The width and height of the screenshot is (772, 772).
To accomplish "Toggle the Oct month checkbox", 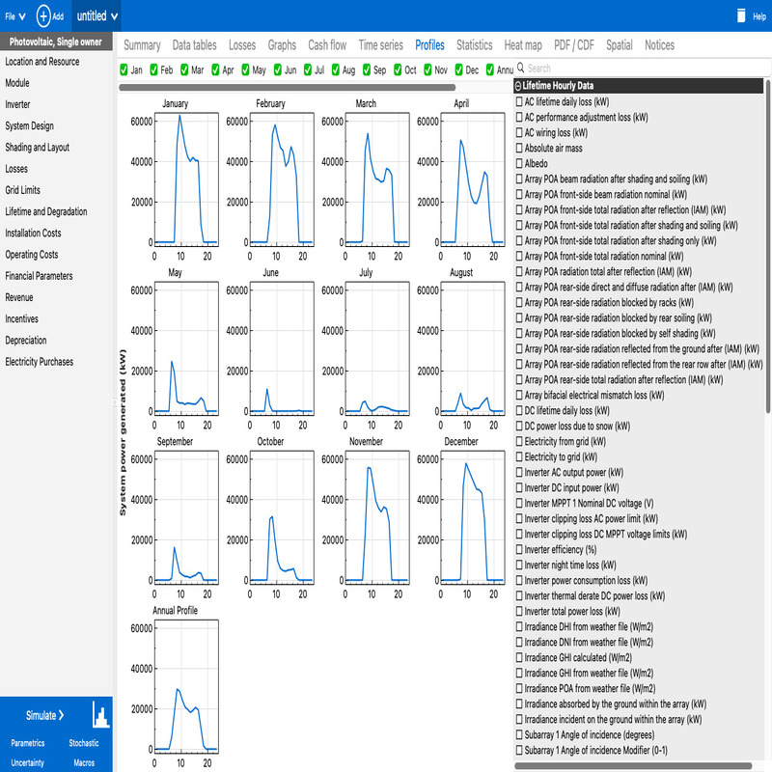I will [x=398, y=69].
